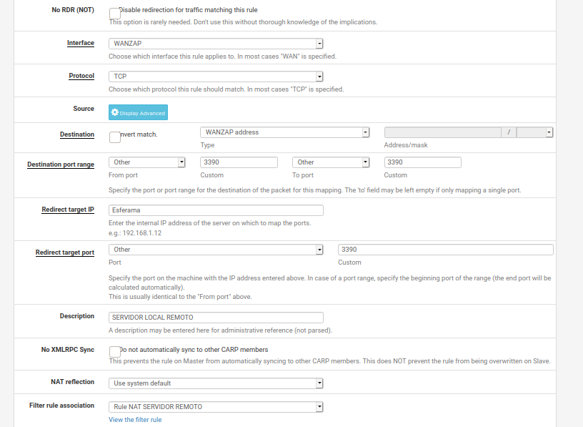583x427 pixels.
Task: Click the Redirect target port Custom field
Action: coord(445,250)
